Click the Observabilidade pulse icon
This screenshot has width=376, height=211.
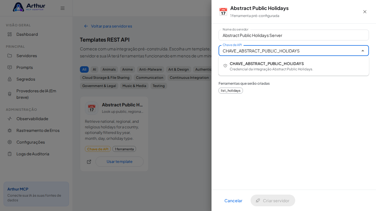(x=10, y=119)
